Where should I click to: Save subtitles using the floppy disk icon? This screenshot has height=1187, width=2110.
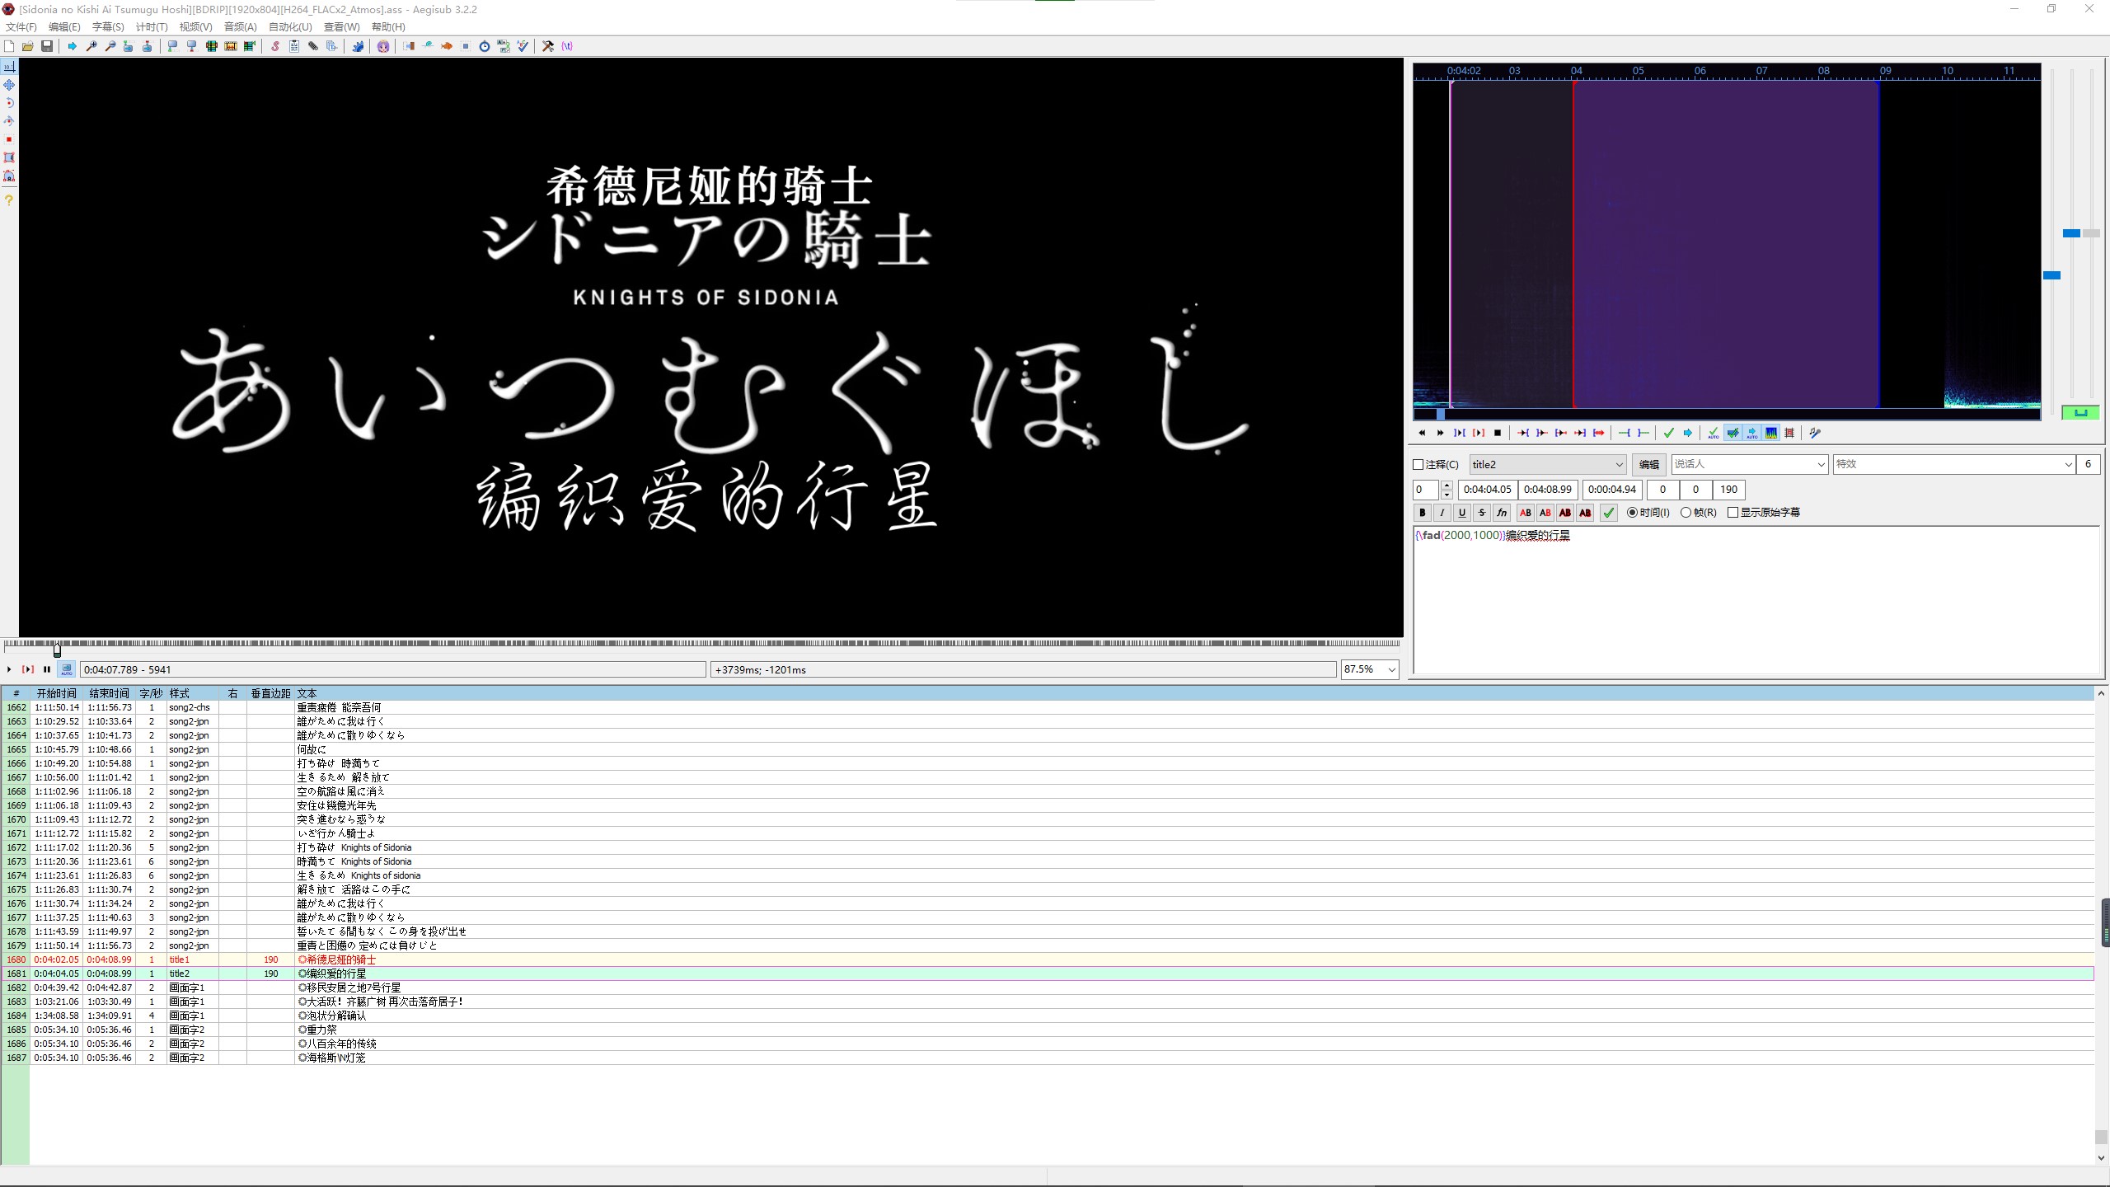[47, 46]
